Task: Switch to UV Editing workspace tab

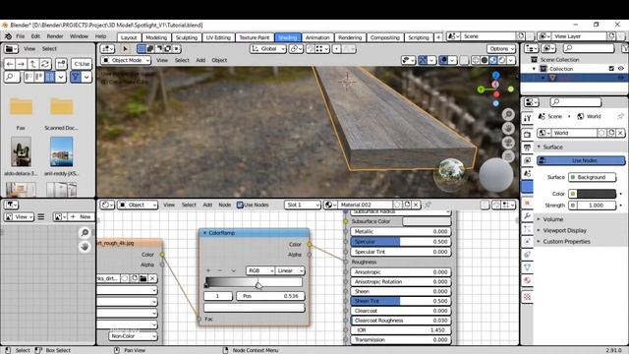Action: coord(218,37)
